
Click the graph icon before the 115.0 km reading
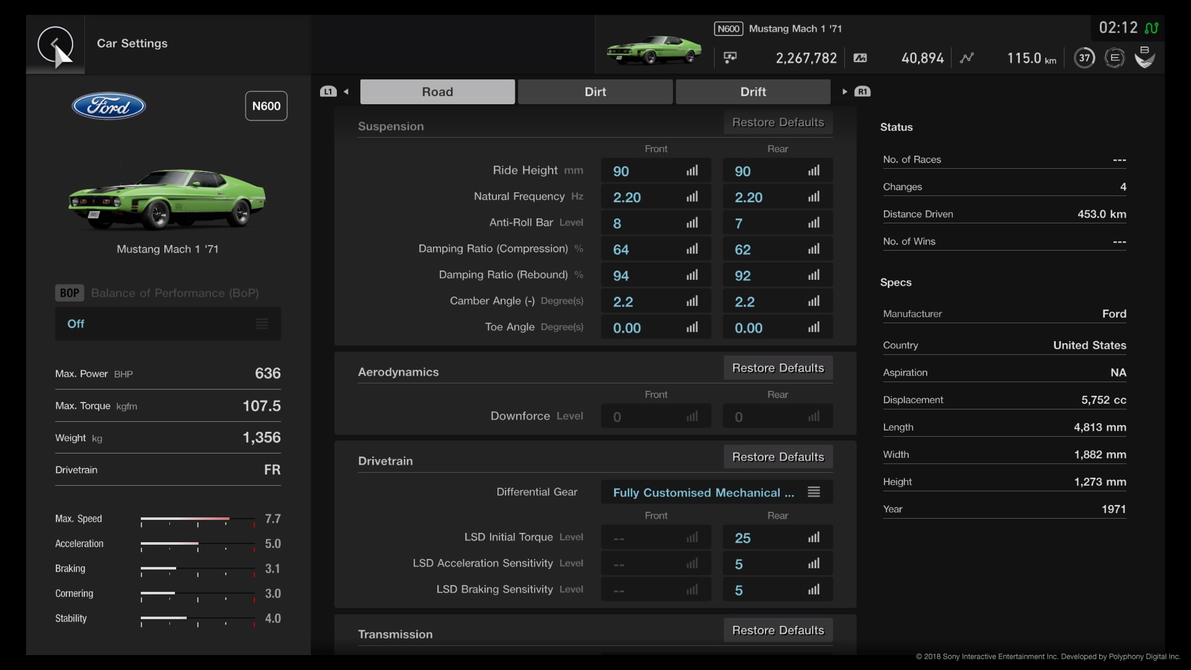[x=968, y=57]
